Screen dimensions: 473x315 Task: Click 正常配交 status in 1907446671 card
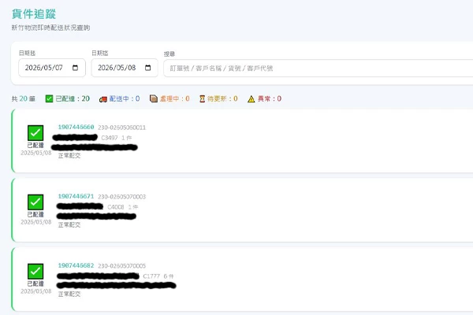point(69,225)
